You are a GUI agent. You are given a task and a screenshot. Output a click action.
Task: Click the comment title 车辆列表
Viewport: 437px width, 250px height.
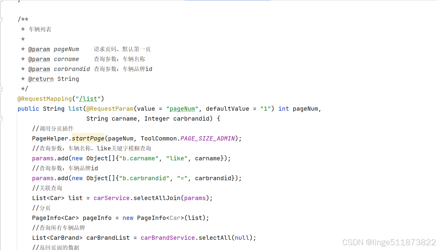coord(40,29)
